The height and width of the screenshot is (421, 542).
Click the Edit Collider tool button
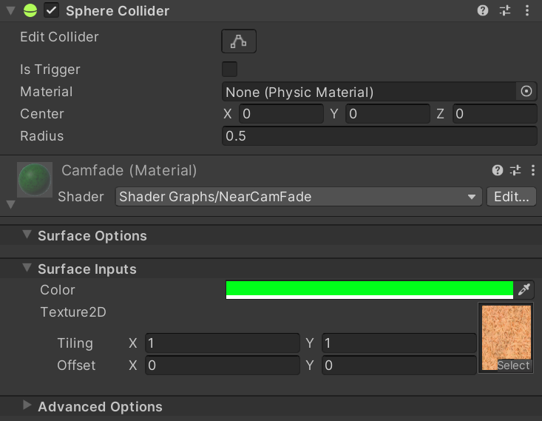(239, 41)
